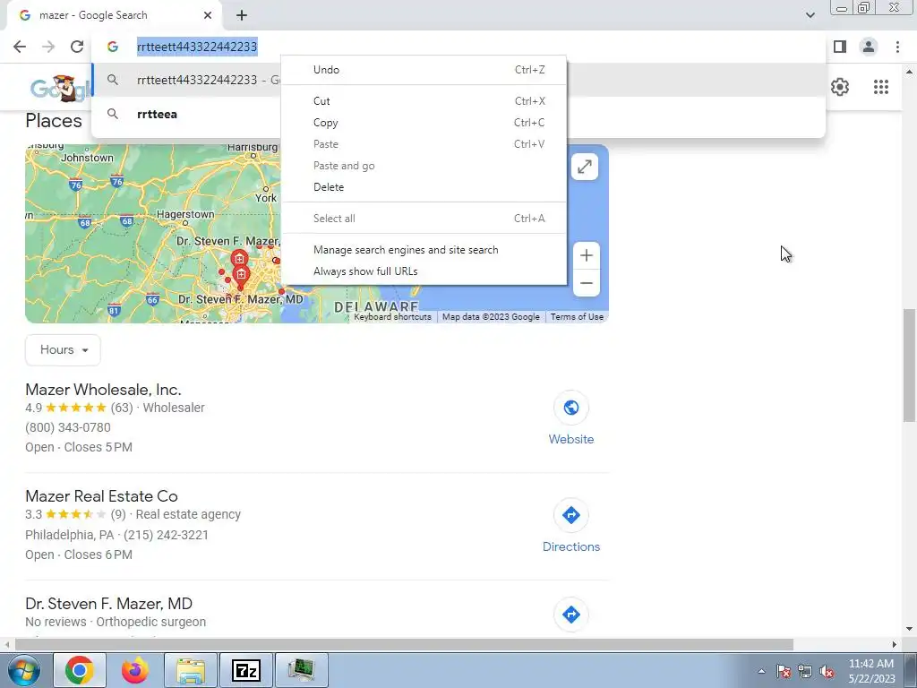This screenshot has width=917, height=688.
Task: Open Manage search engines and site search
Action: pos(424,250)
